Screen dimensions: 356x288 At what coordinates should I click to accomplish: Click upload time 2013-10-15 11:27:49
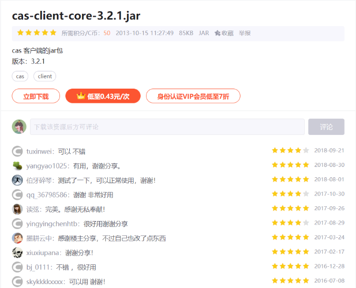(x=145, y=33)
